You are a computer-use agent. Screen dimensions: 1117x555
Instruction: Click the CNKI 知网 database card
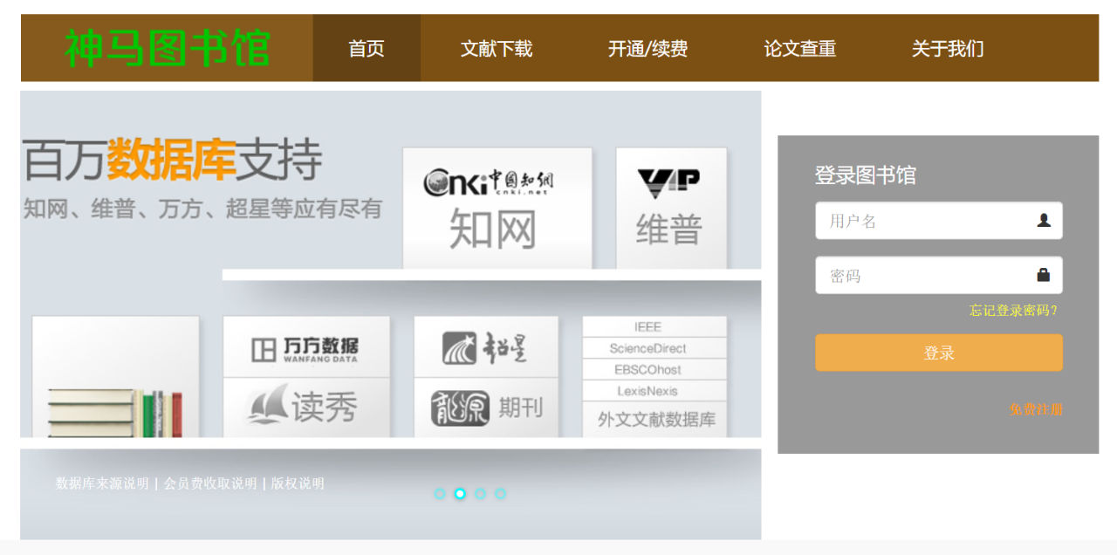[x=497, y=208]
